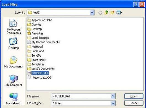
Task: Expand the Files of type dropdown
Action: (113, 103)
